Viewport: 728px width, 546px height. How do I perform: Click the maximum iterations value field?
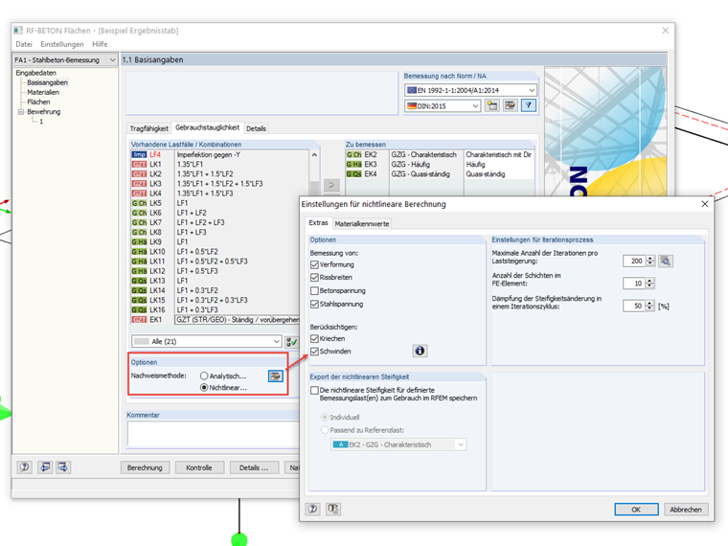pos(633,261)
